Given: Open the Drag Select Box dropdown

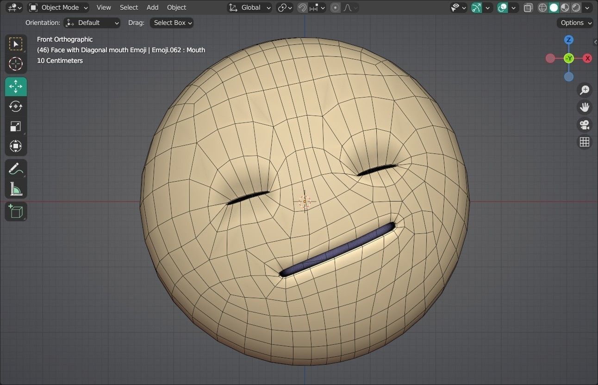Looking at the screenshot, I should click(172, 23).
